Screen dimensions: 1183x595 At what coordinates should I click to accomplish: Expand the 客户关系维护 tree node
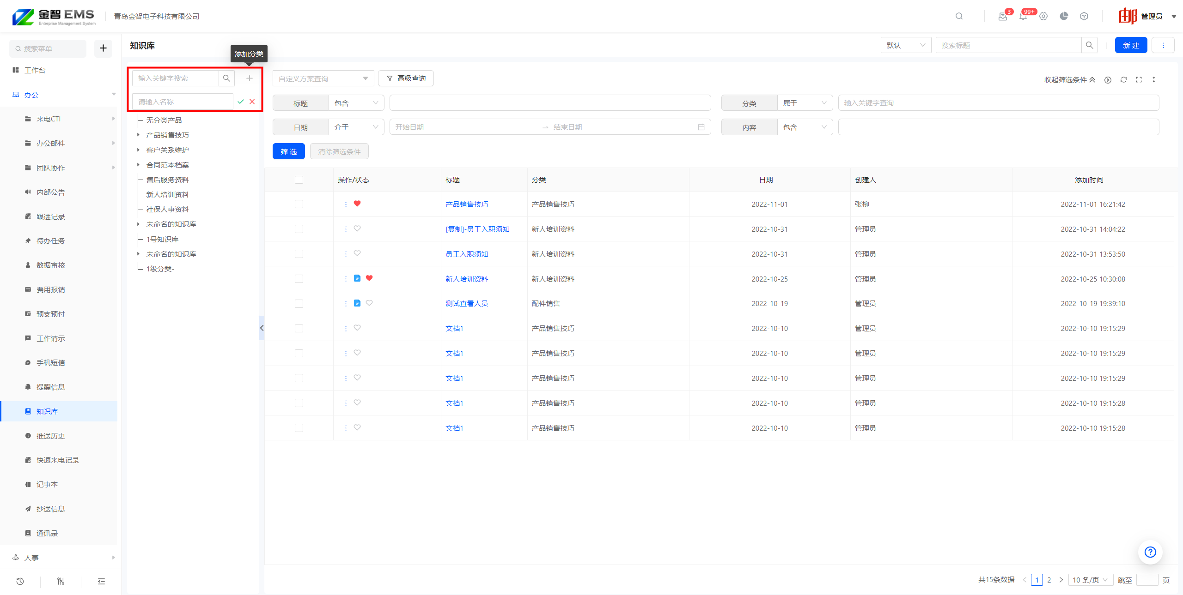(x=138, y=150)
